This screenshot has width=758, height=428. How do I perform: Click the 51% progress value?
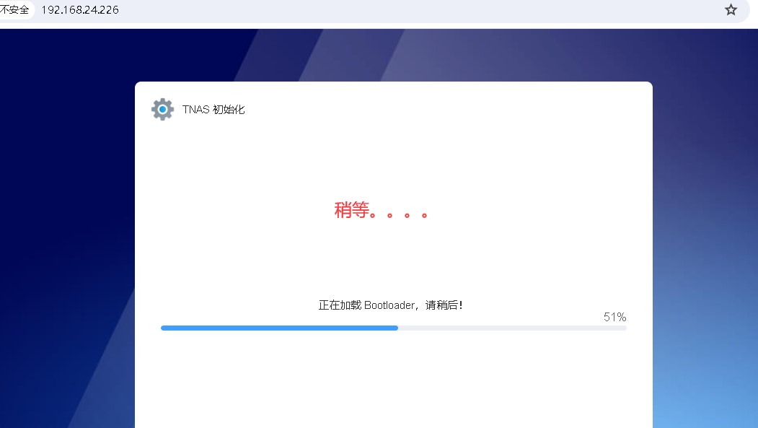pos(614,317)
